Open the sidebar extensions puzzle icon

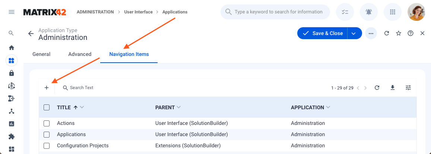click(12, 136)
